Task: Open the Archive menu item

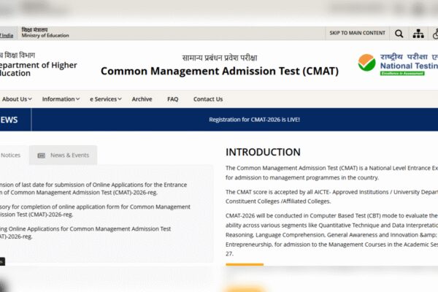Action: pyautogui.click(x=142, y=99)
